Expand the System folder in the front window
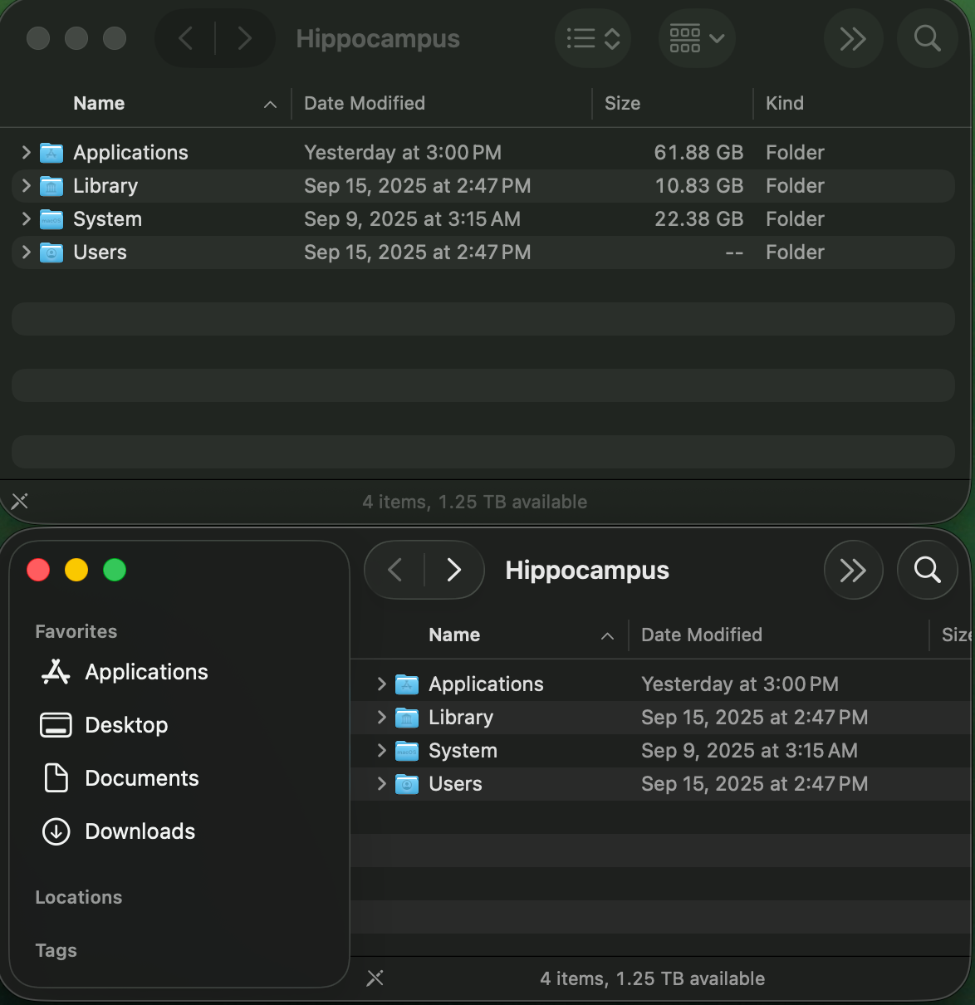This screenshot has height=1005, width=975. (x=382, y=751)
